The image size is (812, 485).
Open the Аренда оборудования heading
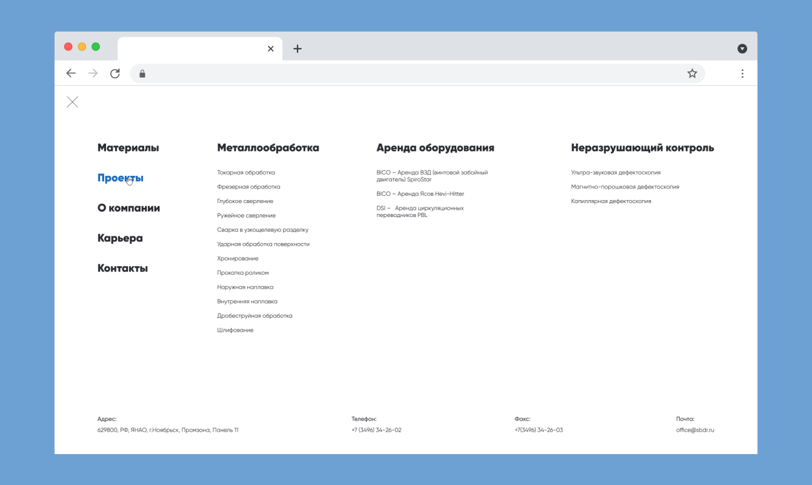click(435, 148)
